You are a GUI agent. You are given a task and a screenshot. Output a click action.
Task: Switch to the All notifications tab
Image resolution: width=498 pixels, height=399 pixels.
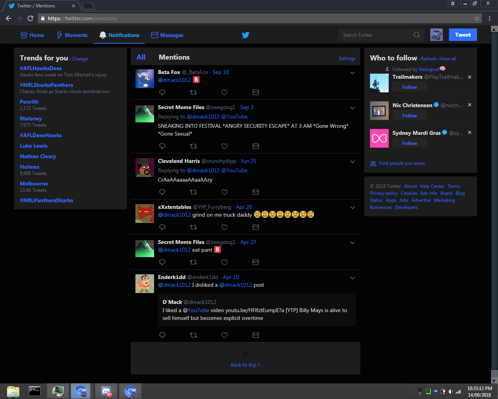tap(141, 57)
